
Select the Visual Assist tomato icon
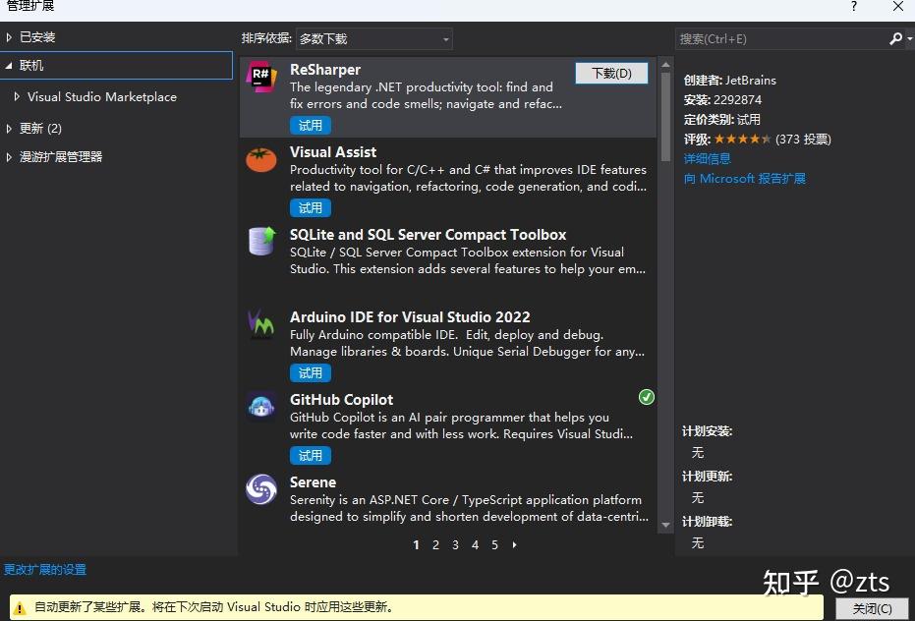[260, 160]
